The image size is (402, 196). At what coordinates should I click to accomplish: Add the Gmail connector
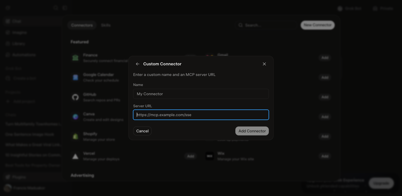[325, 58]
